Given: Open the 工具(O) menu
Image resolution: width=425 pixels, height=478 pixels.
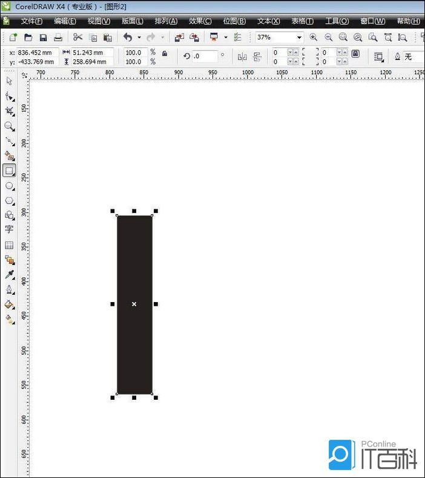Looking at the screenshot, I should pyautogui.click(x=337, y=21).
